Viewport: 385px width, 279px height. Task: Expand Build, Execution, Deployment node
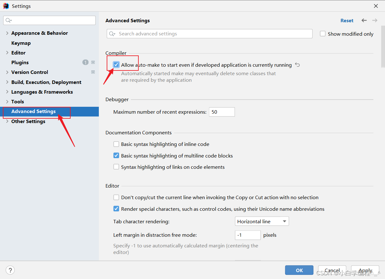[x=7, y=82]
